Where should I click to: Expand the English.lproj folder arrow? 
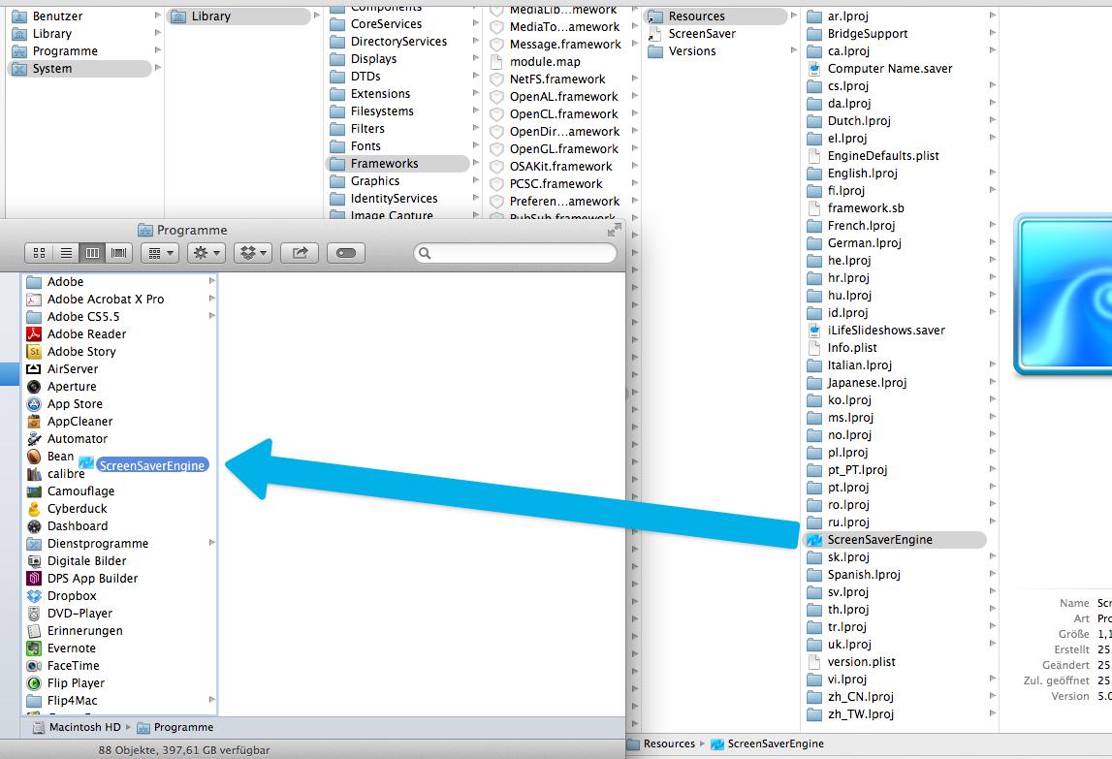992,174
